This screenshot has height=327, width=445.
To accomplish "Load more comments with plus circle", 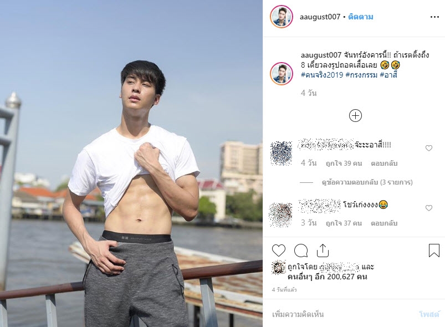I will (355, 115).
